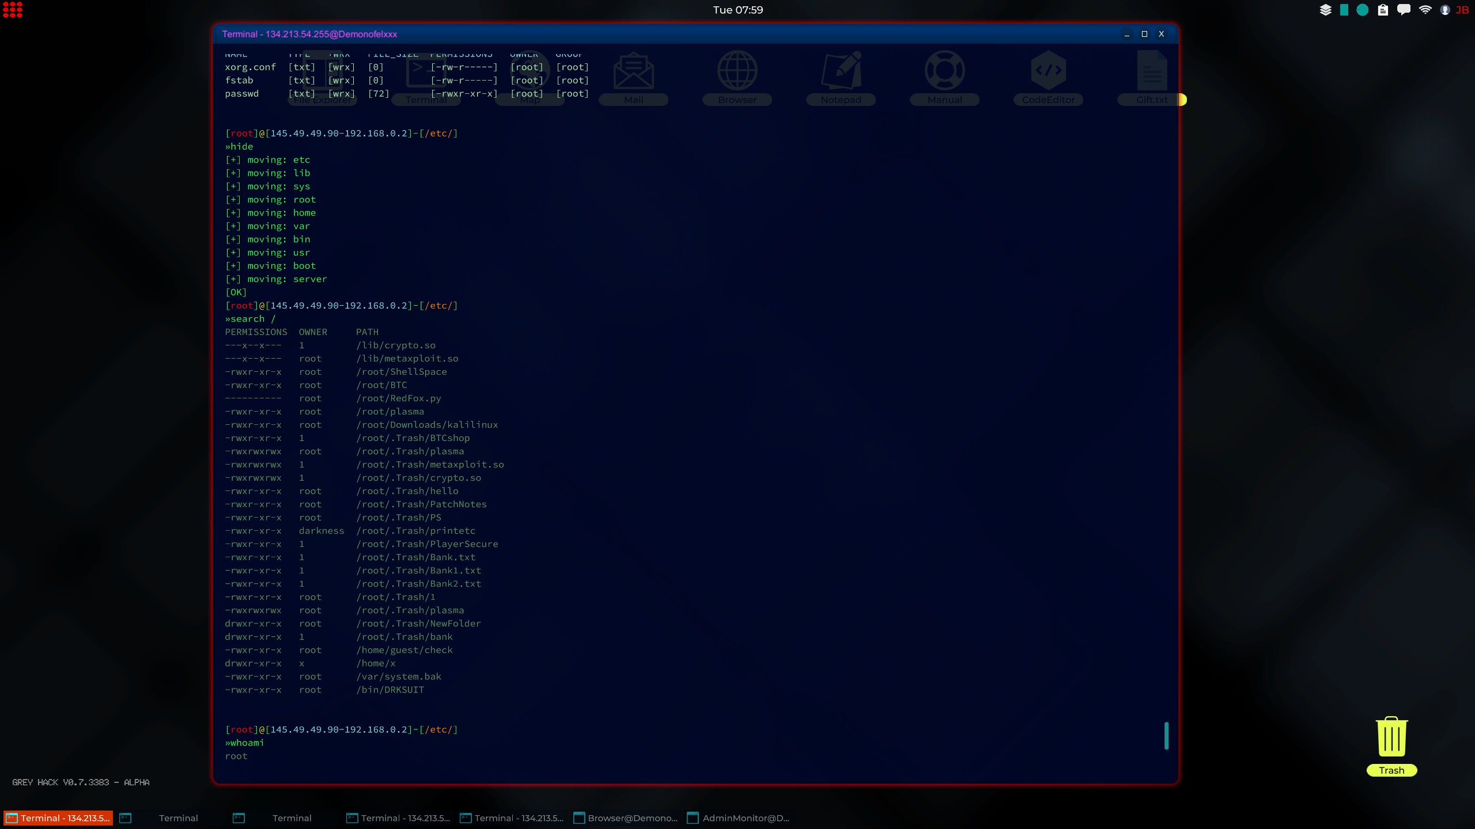Open the red dots applications menu
This screenshot has height=829, width=1475.
click(x=12, y=10)
